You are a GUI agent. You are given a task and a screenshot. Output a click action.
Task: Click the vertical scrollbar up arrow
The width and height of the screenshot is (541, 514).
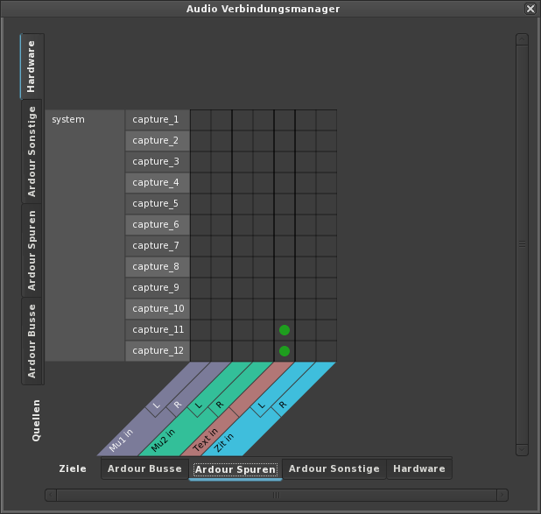click(522, 39)
